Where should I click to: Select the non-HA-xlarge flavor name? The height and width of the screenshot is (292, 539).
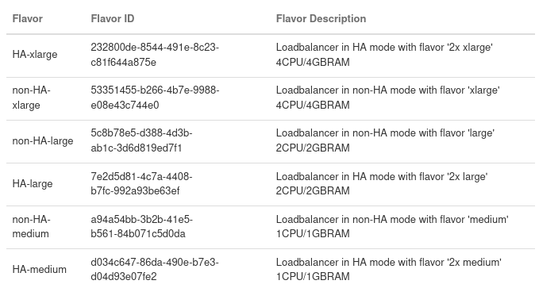[31, 98]
